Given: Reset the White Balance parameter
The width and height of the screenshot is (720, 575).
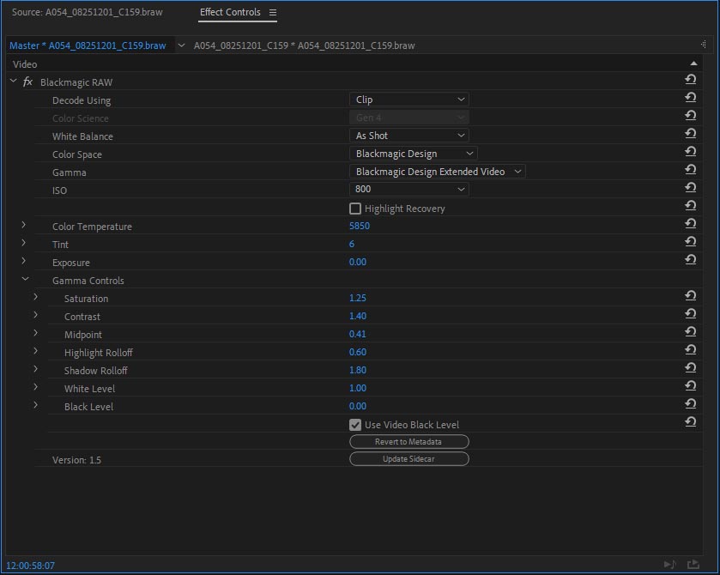Looking at the screenshot, I should tap(690, 134).
